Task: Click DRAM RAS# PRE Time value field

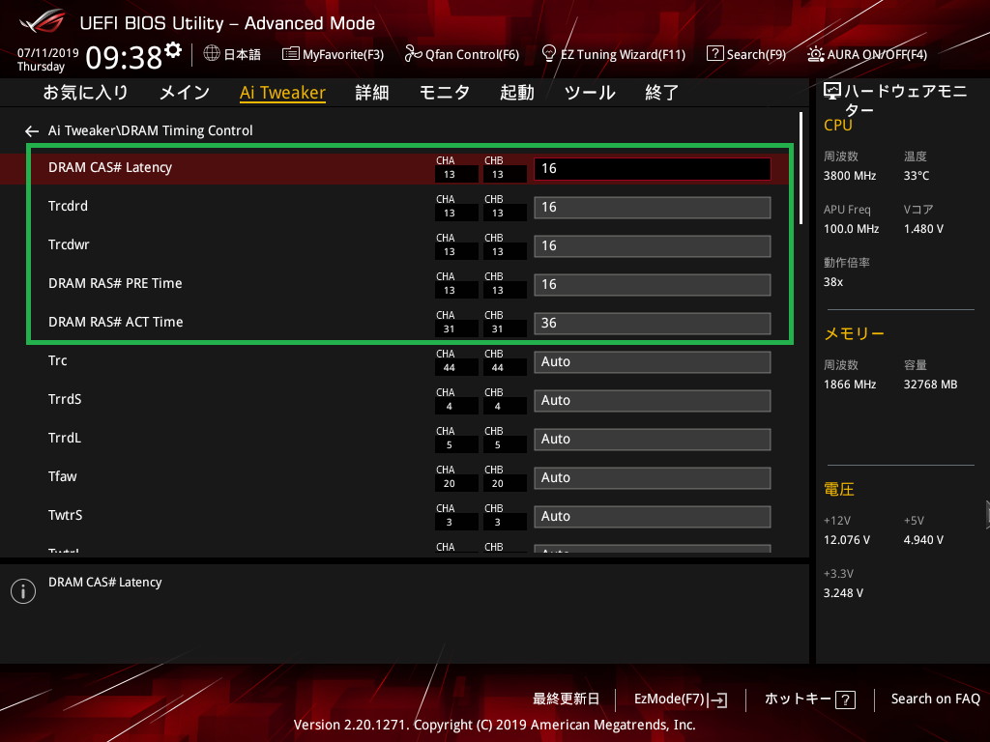Action: click(x=653, y=285)
